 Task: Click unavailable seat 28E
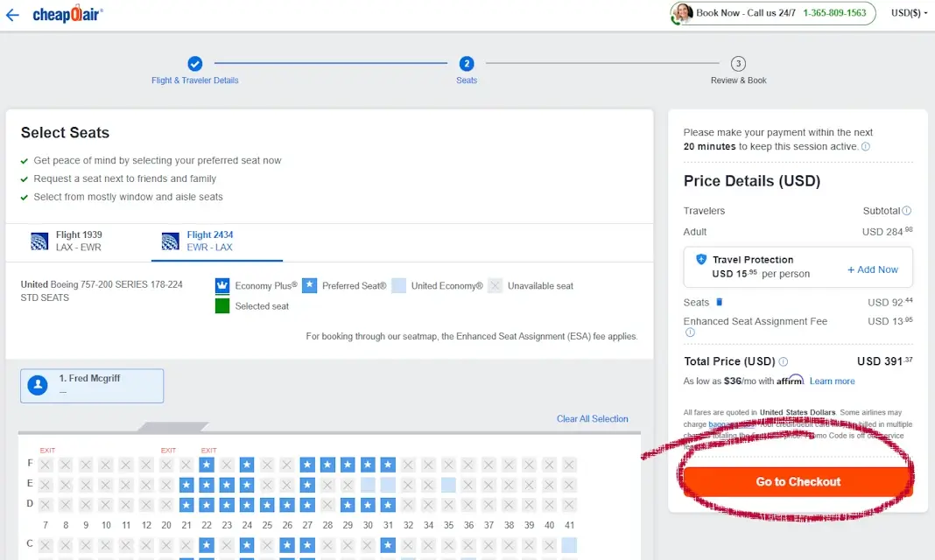click(x=327, y=485)
